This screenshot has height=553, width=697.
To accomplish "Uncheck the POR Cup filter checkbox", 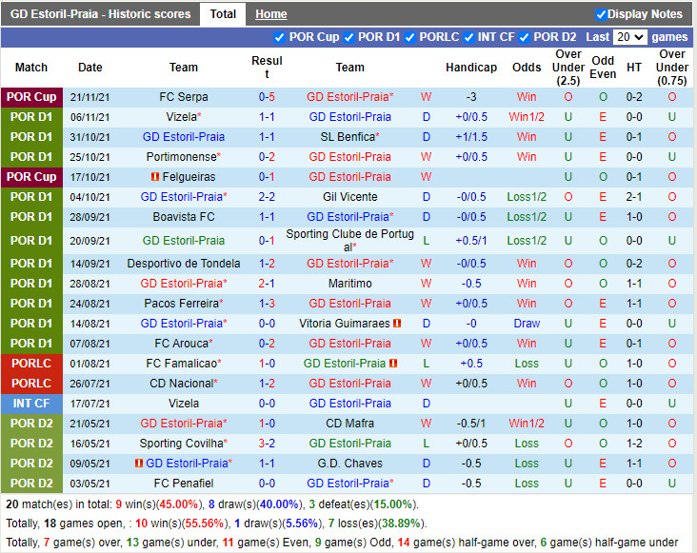I will pos(279,37).
